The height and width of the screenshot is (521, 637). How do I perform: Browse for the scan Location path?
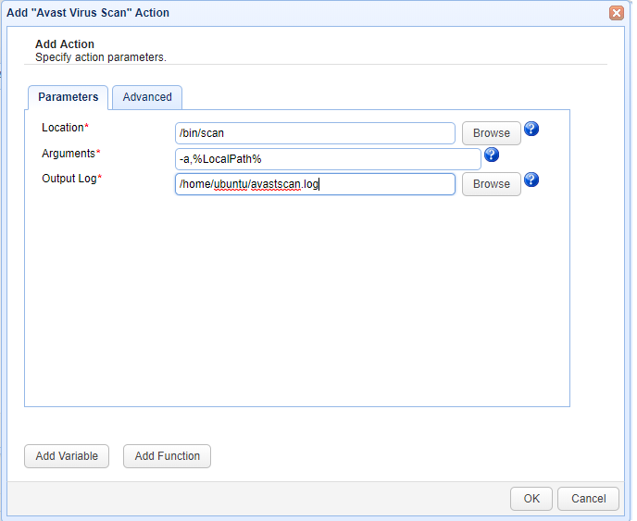tap(491, 133)
